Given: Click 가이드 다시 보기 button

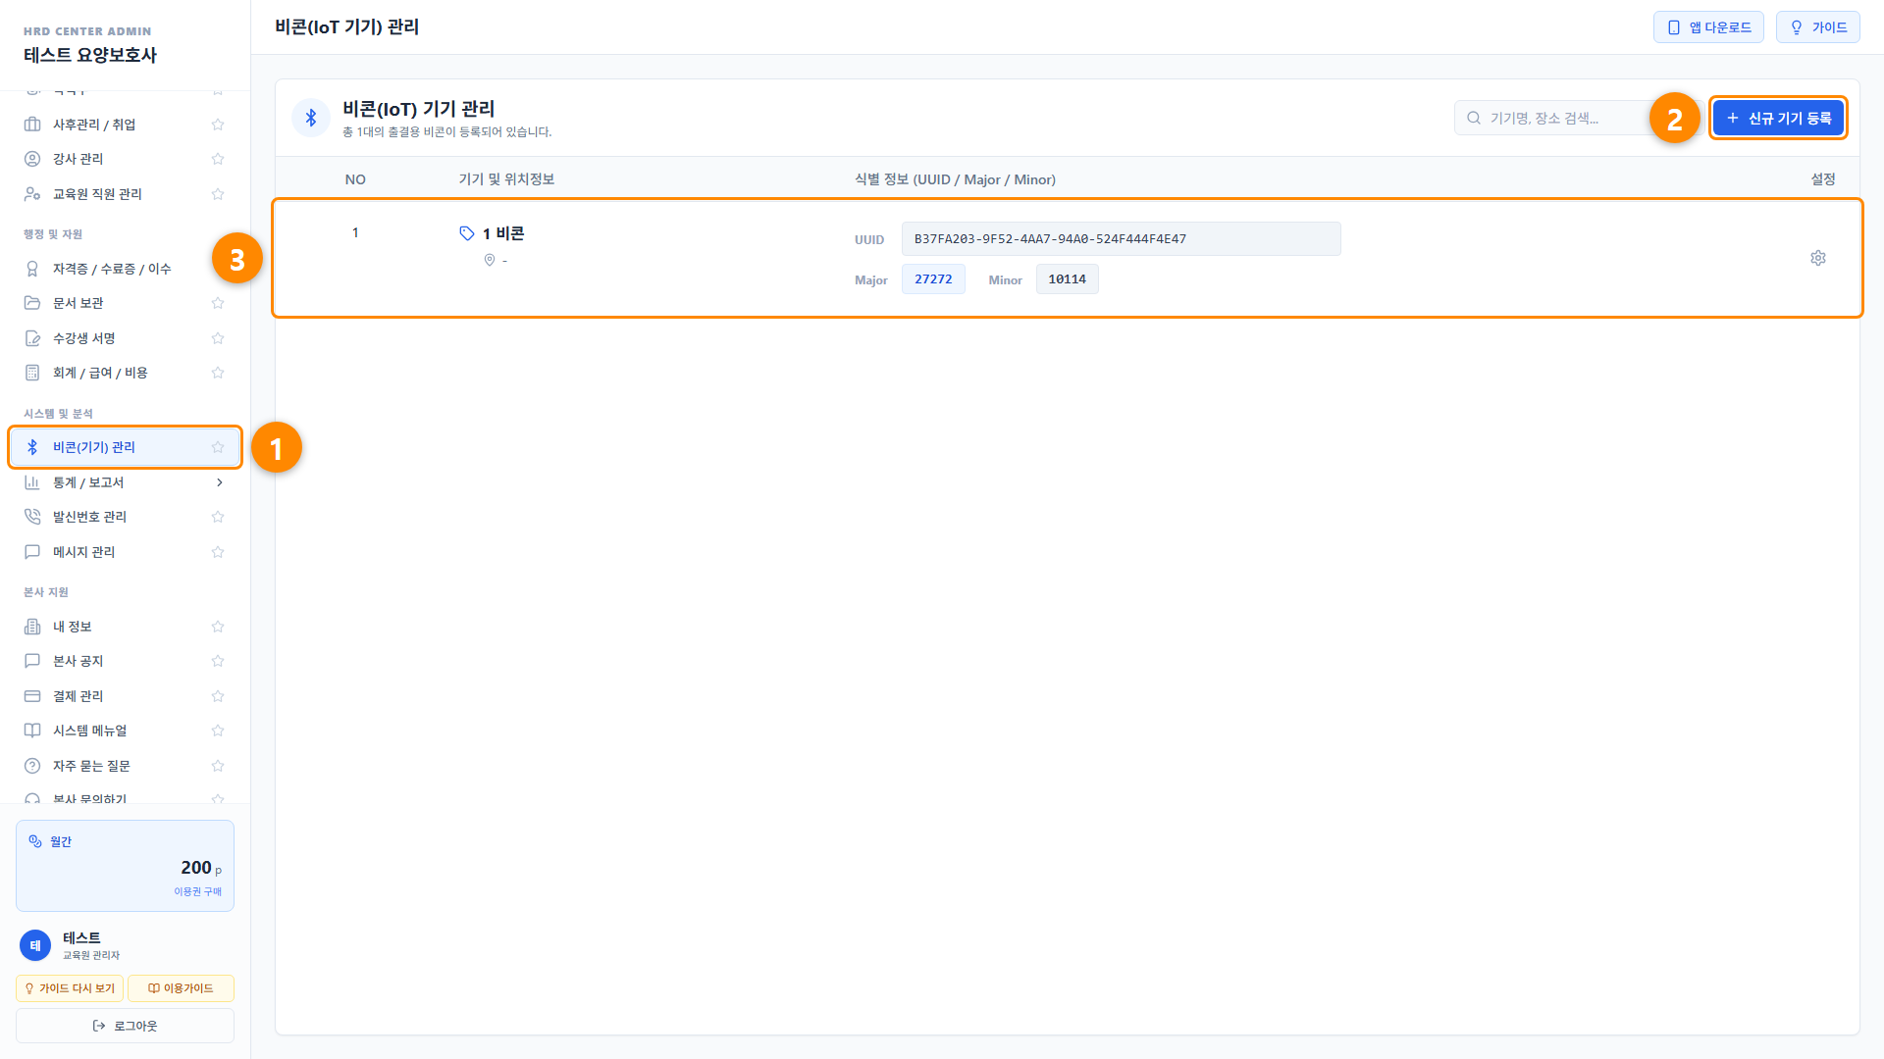Looking at the screenshot, I should click(70, 988).
